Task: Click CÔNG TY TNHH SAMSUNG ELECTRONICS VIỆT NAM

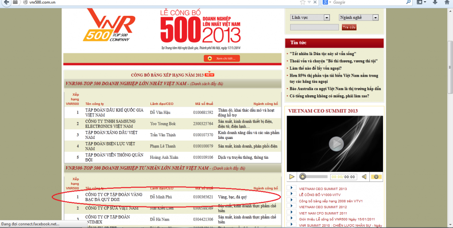Action: pyautogui.click(x=110, y=124)
